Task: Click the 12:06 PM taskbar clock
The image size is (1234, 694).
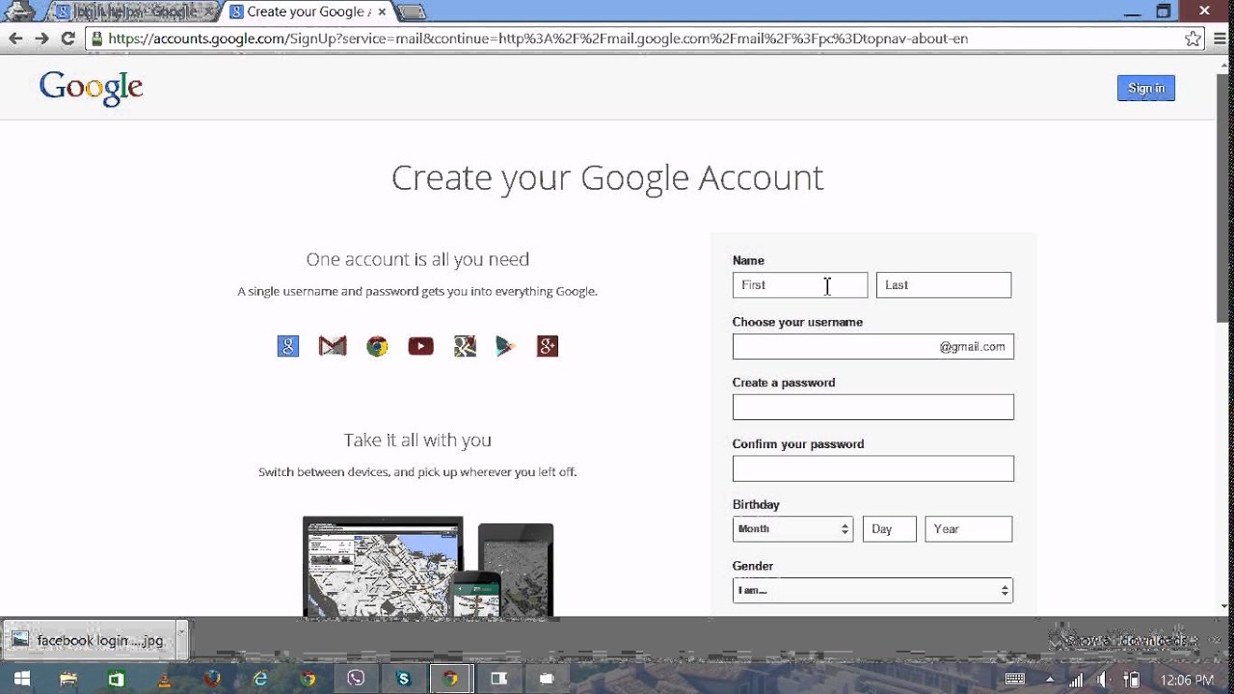Action: [x=1186, y=680]
